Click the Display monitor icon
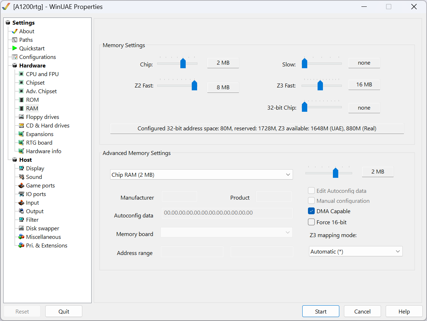The width and height of the screenshot is (427, 321). click(21, 168)
